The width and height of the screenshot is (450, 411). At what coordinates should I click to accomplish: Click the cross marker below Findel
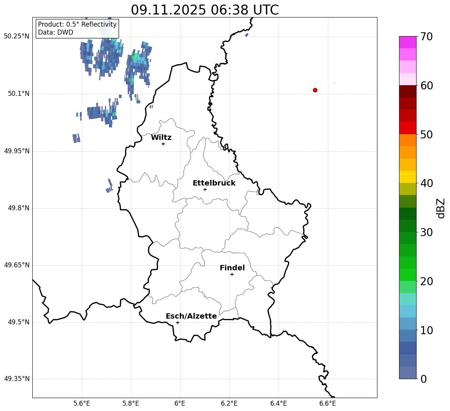[x=232, y=275]
